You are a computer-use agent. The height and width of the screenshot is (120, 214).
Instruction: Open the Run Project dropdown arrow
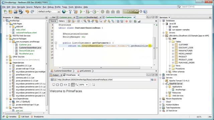tap(84, 12)
